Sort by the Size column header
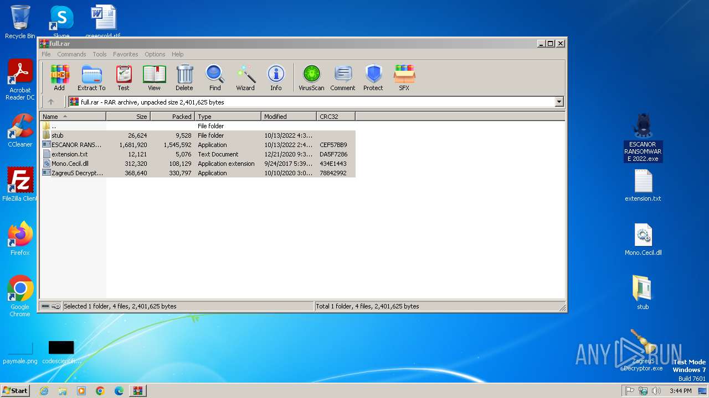 click(129, 116)
